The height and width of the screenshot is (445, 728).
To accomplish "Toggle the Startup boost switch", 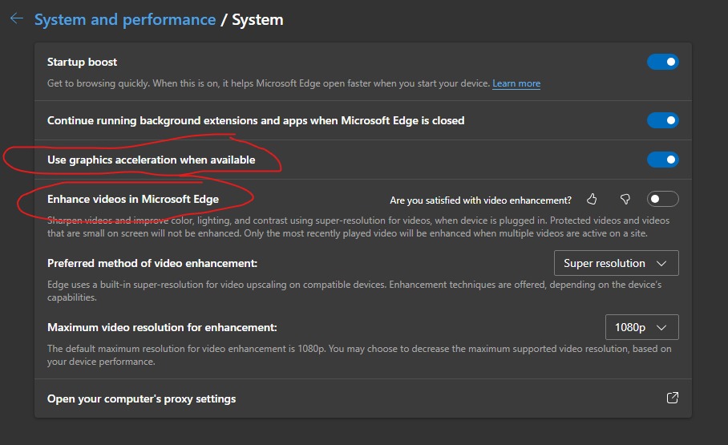I will coord(663,62).
